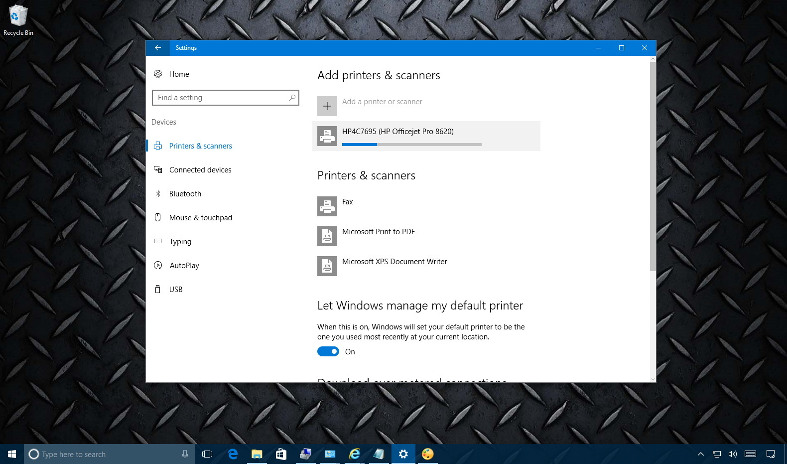Select the HP Officejet Pro 8620 printer icon
Viewport: 787px width, 464px height.
[x=327, y=136]
